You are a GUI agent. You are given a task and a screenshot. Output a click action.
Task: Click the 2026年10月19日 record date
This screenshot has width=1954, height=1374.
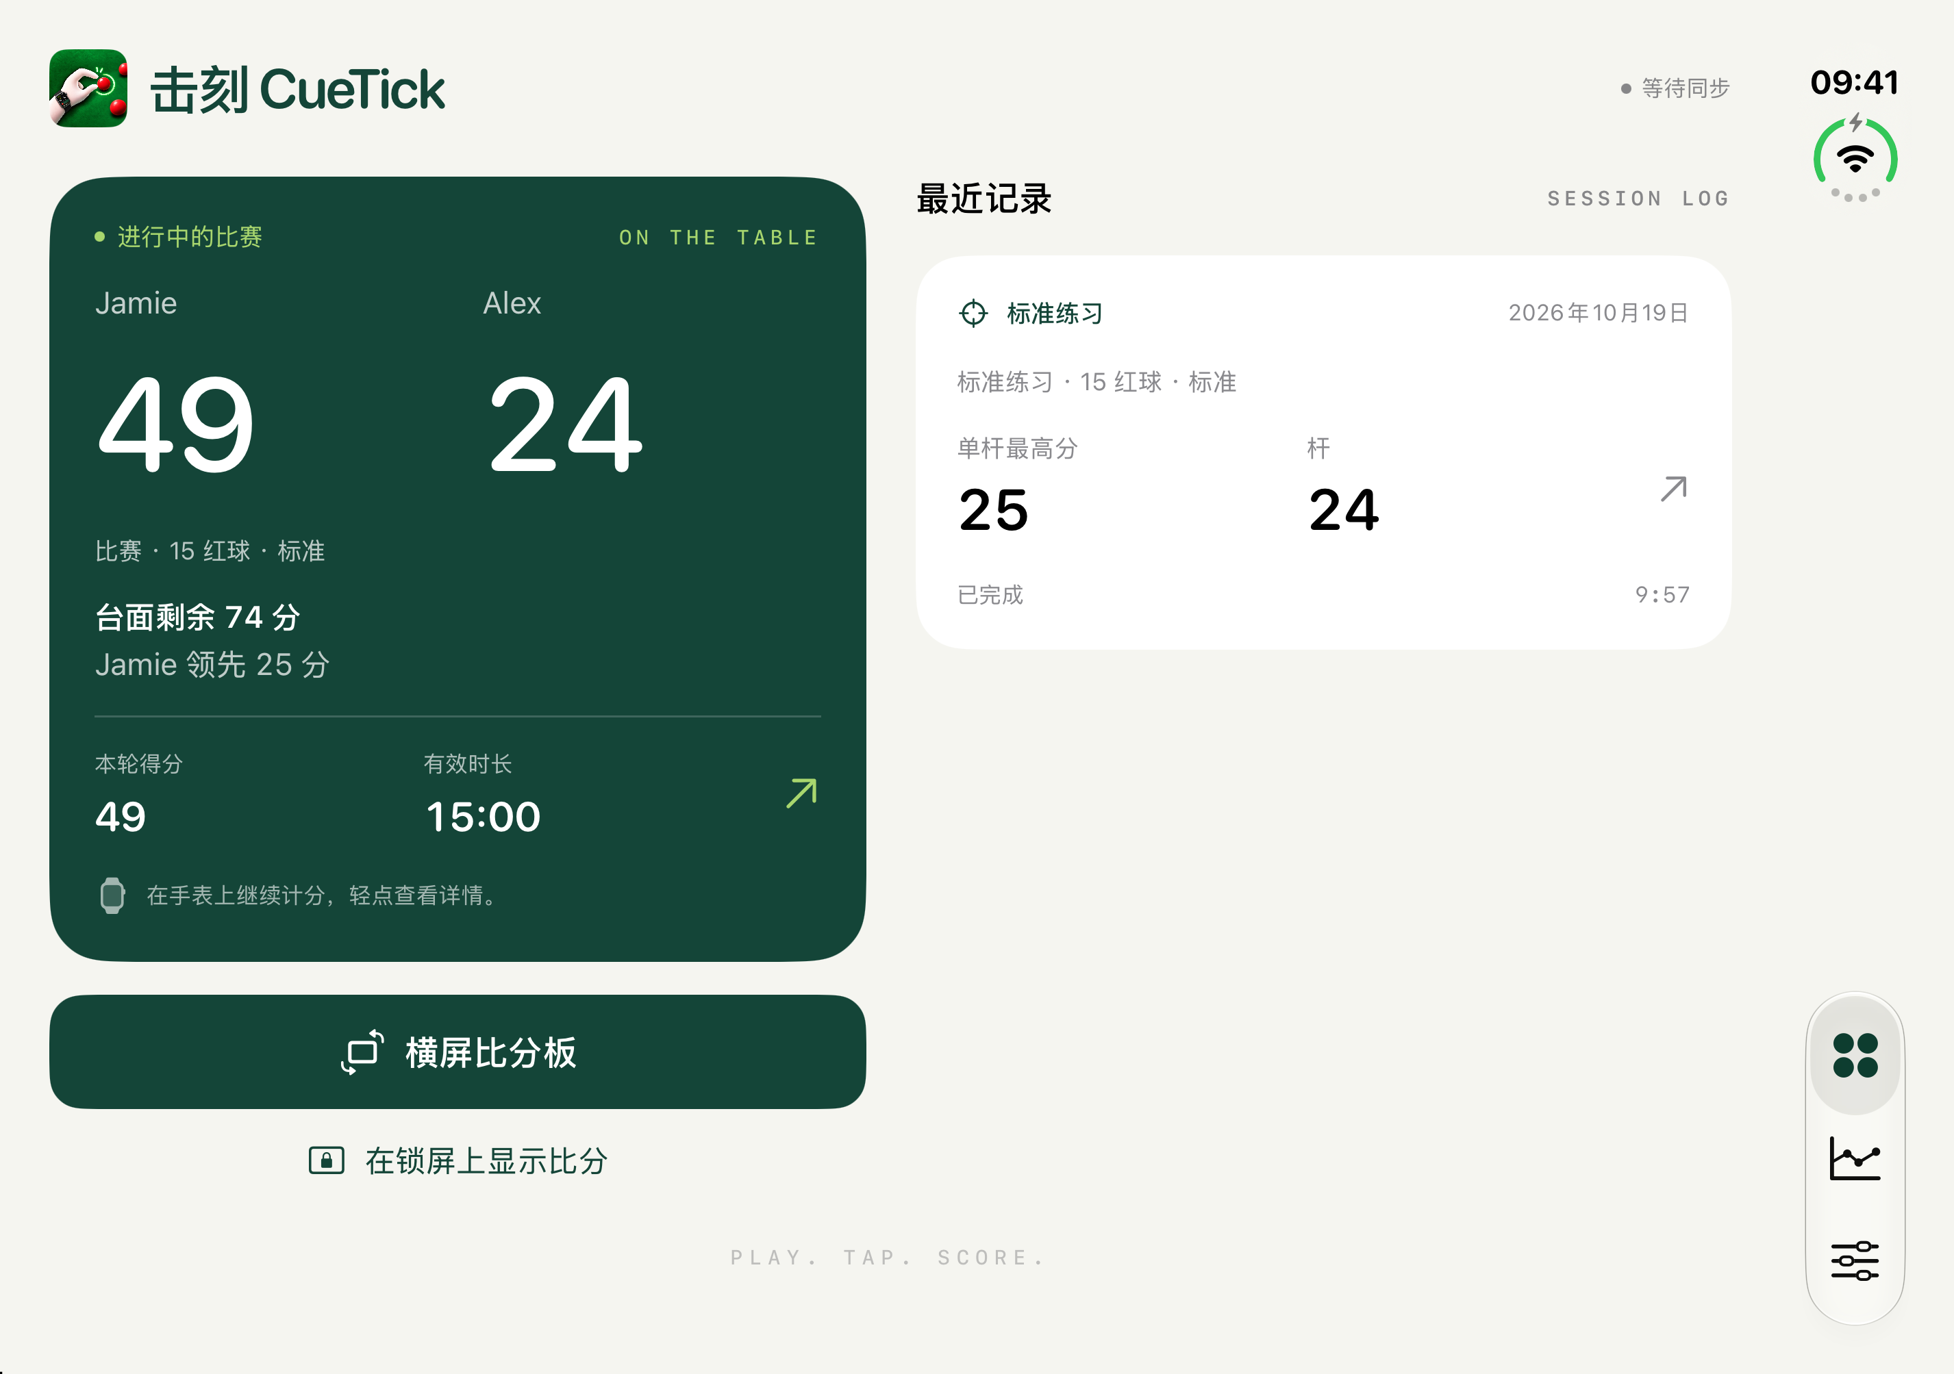pyautogui.click(x=1599, y=313)
